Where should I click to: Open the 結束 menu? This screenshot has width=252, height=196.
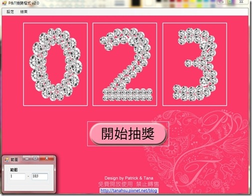(x=24, y=11)
